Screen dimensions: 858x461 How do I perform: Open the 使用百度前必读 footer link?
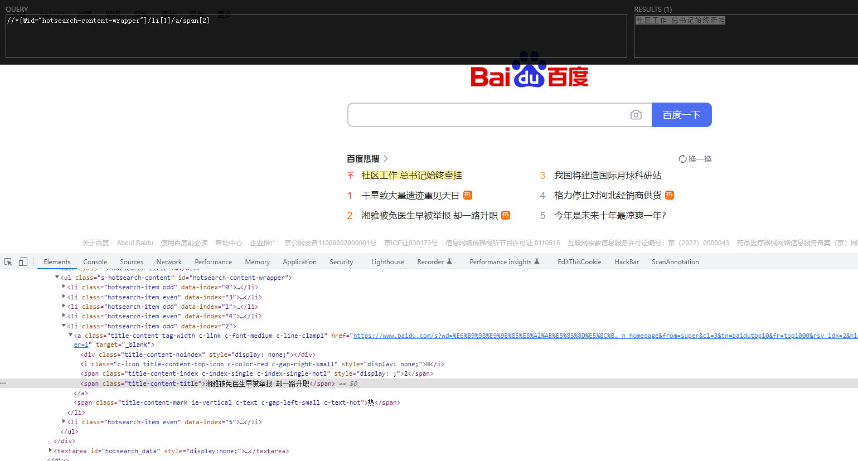pos(184,243)
